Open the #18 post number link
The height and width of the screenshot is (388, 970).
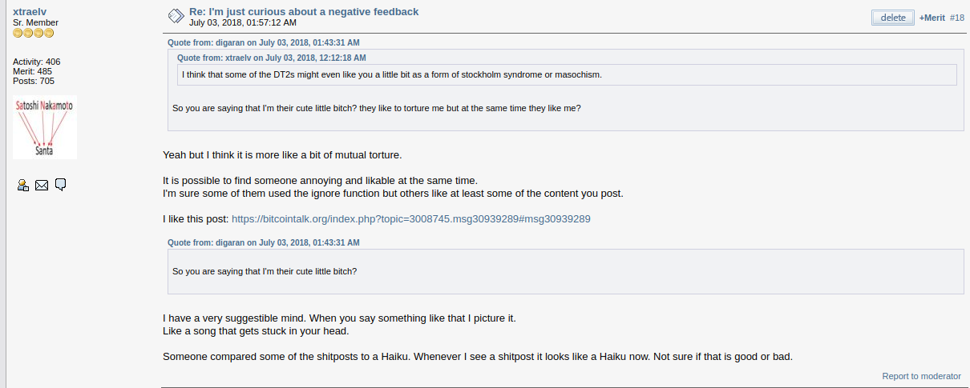click(957, 18)
